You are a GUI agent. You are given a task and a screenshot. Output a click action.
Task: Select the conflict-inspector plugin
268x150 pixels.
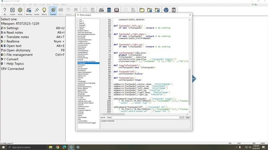(84, 43)
